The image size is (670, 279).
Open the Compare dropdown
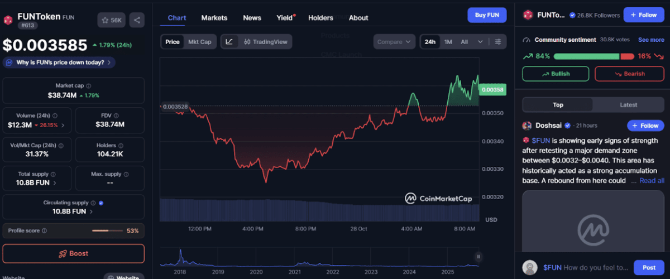click(x=394, y=42)
